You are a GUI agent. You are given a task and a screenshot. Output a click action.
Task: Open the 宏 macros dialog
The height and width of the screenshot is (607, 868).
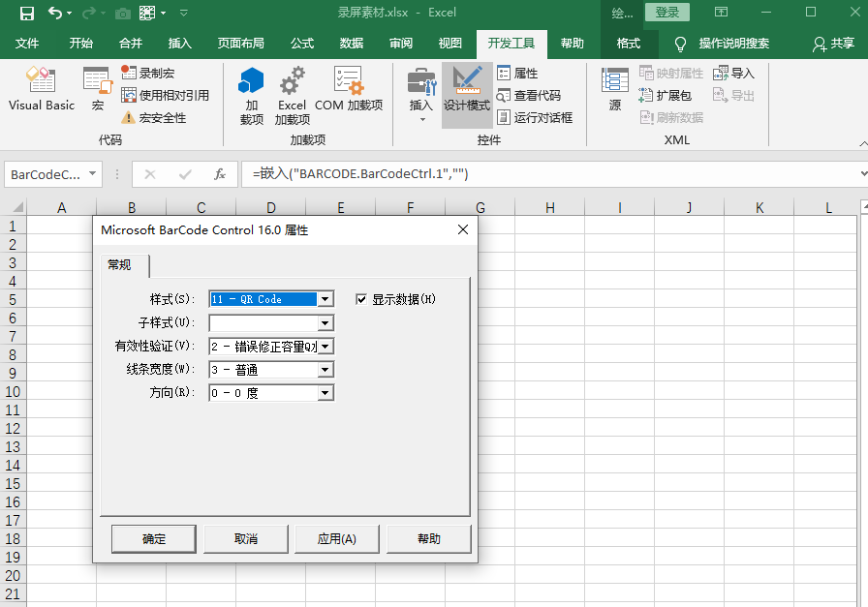(98, 89)
